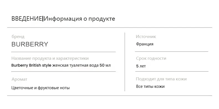Select 'Все типы кожи' value
The width and height of the screenshot is (219, 109).
[x=150, y=86]
